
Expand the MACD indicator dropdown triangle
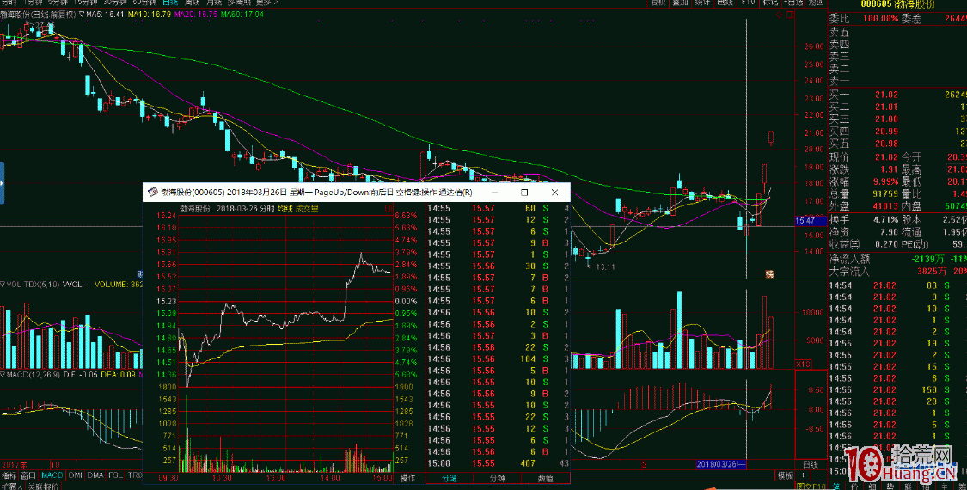(x=3, y=374)
